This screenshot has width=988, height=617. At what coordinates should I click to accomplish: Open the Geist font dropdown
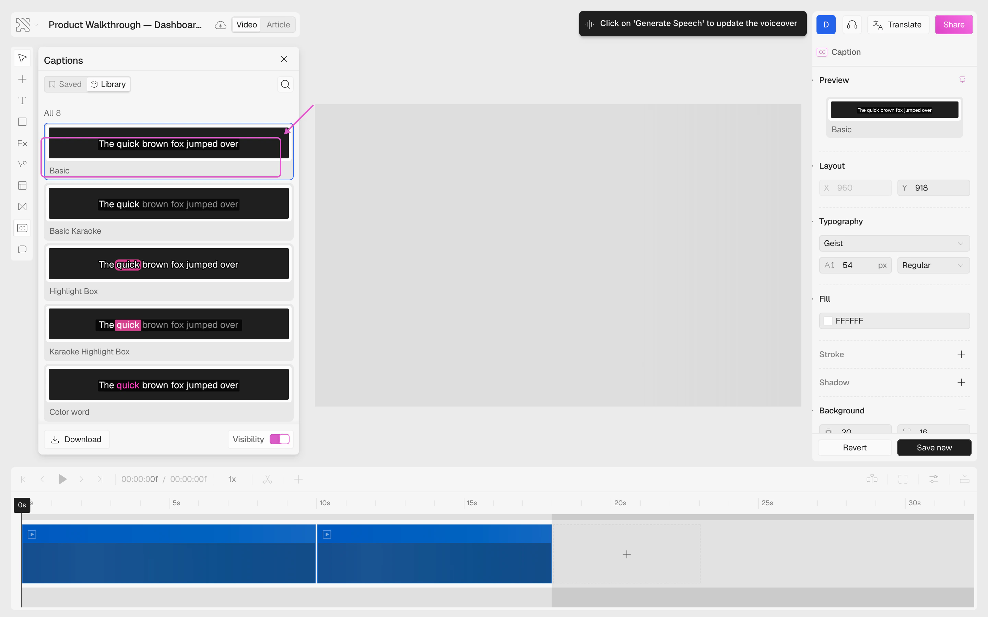tap(894, 243)
